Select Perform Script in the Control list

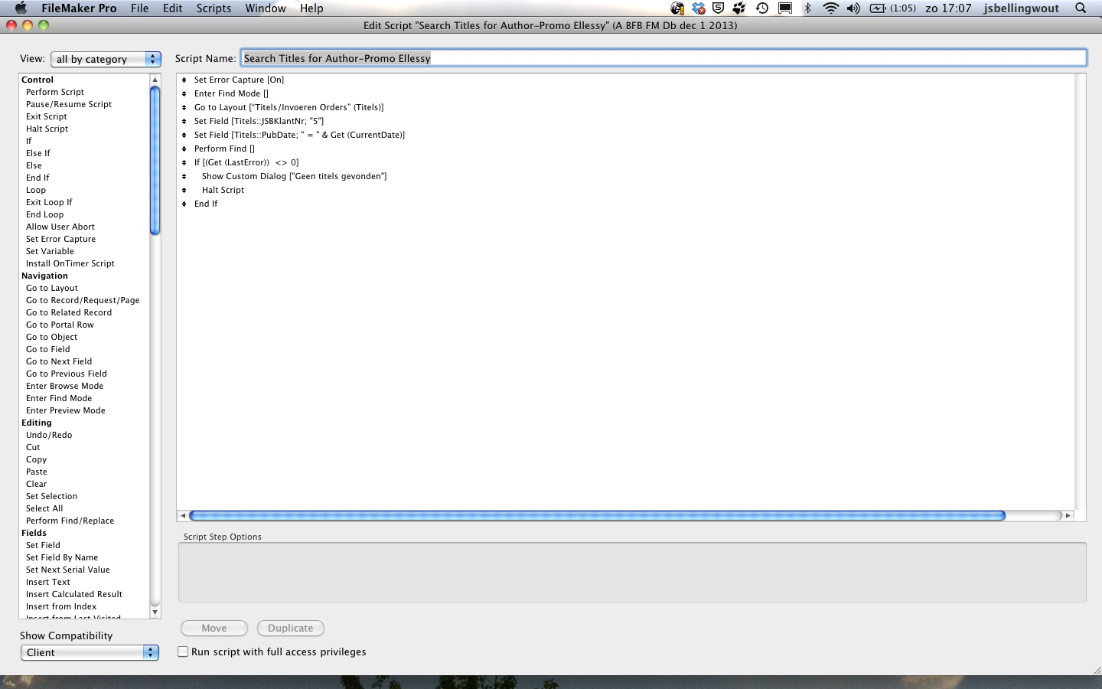tap(55, 92)
